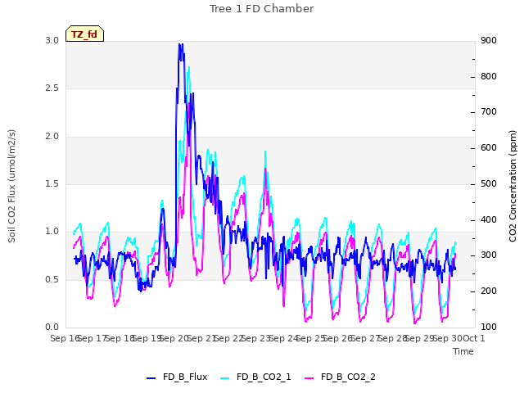The width and height of the screenshot is (524, 393).
Task: Click the 0.0 left axis value
Action: pos(52,327)
